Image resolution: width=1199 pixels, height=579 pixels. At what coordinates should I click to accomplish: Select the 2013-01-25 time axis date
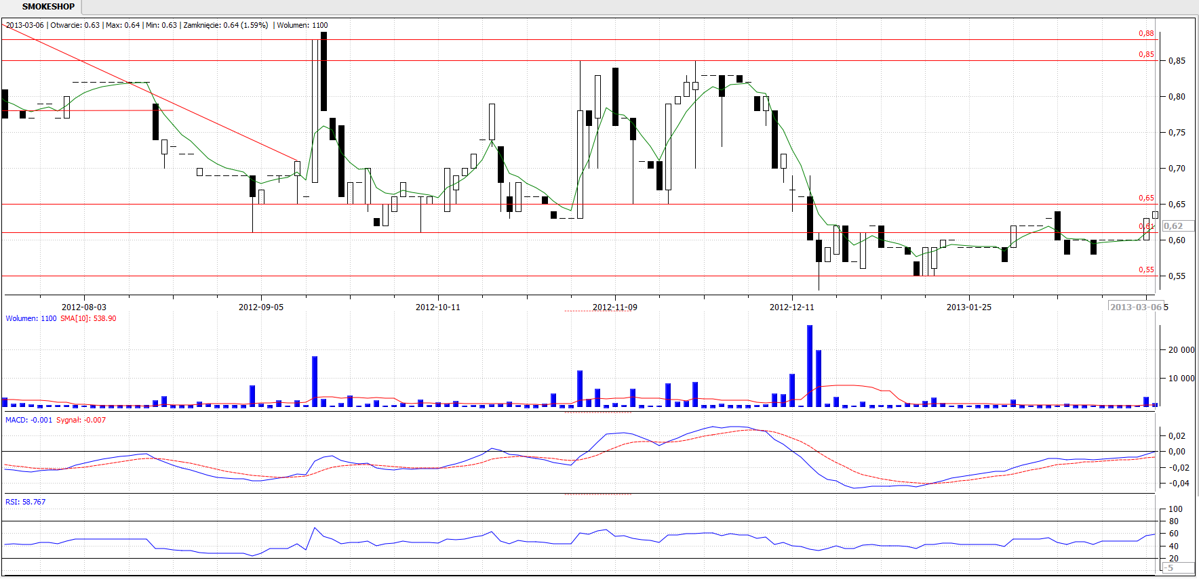pyautogui.click(x=968, y=307)
